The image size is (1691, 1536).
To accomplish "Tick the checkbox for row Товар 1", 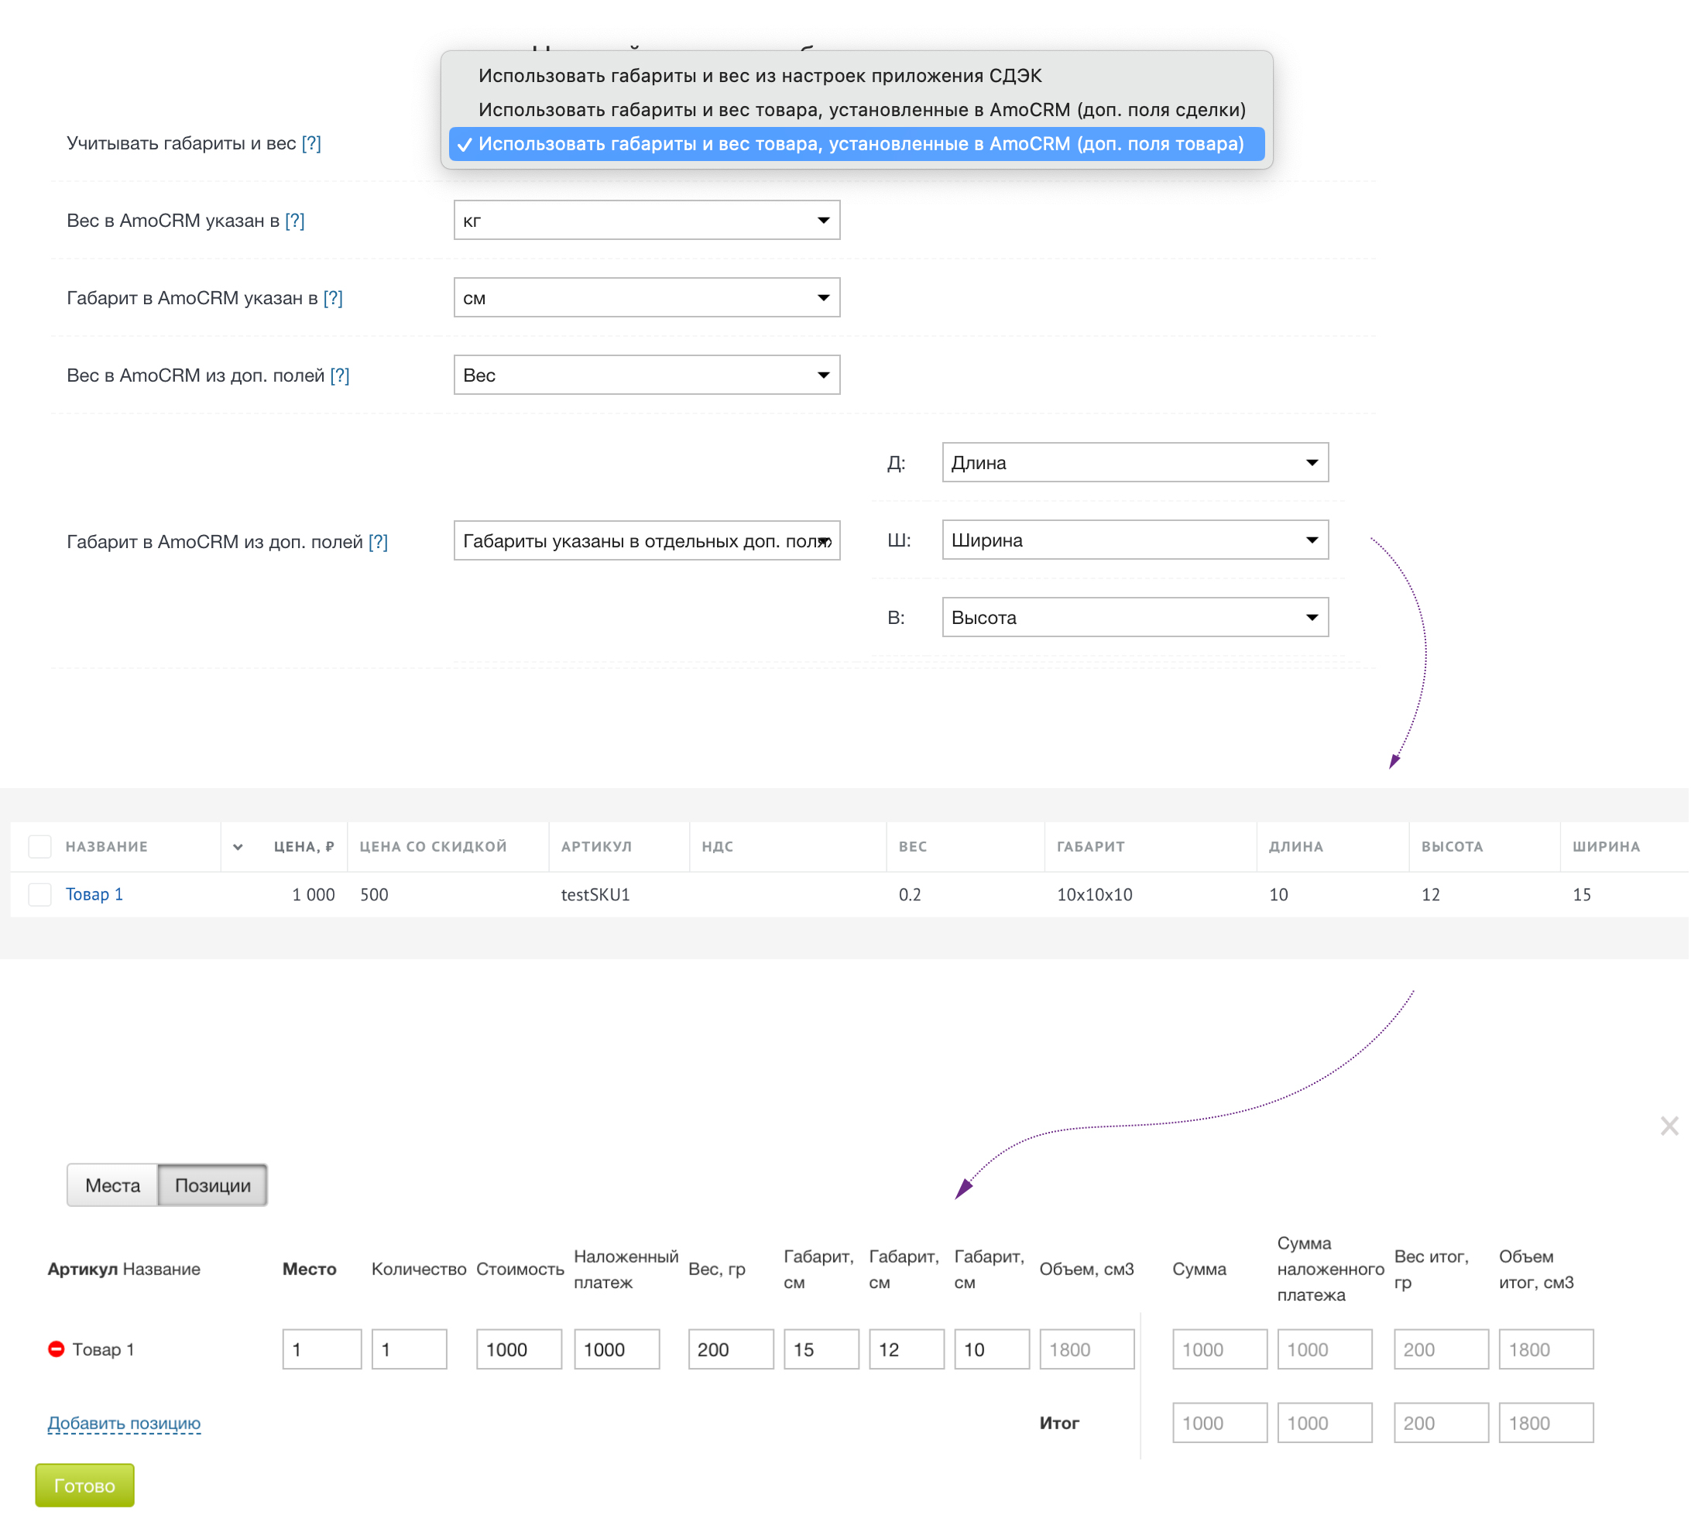I will [x=39, y=896].
